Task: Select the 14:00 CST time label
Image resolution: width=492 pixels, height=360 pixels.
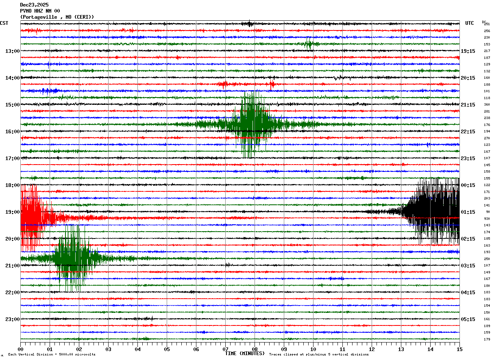Action: [12, 78]
